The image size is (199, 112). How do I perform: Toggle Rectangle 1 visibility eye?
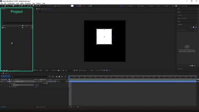[2, 85]
